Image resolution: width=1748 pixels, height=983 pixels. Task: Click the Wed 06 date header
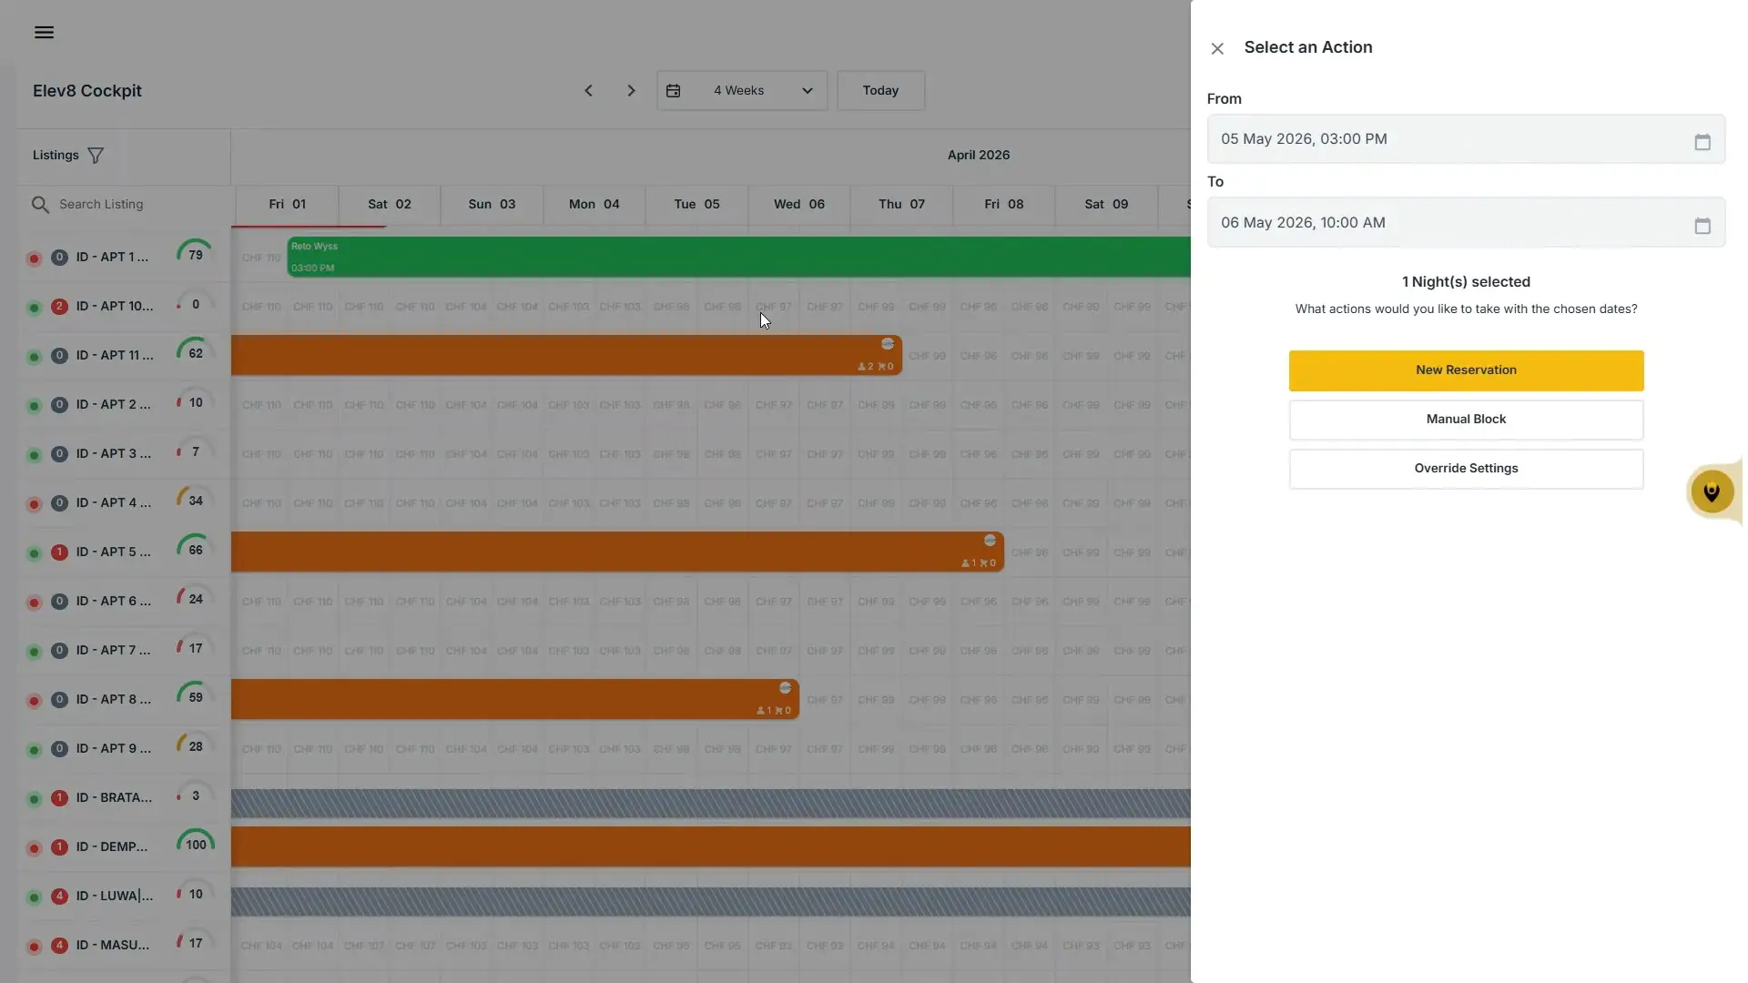(x=799, y=205)
